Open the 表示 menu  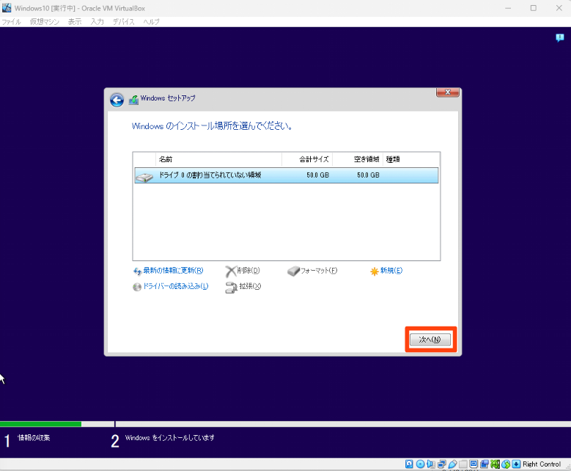tap(75, 22)
